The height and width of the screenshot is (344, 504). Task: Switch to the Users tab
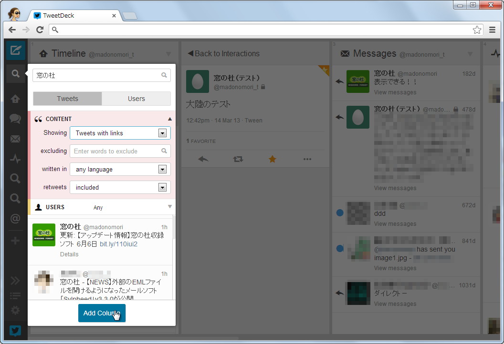tap(136, 98)
